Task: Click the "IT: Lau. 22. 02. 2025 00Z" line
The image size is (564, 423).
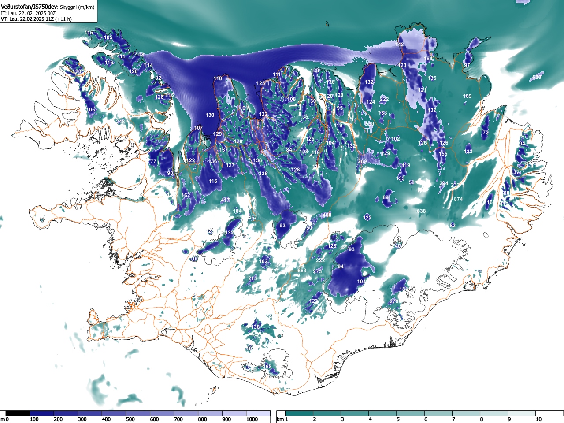Action: tap(28, 13)
